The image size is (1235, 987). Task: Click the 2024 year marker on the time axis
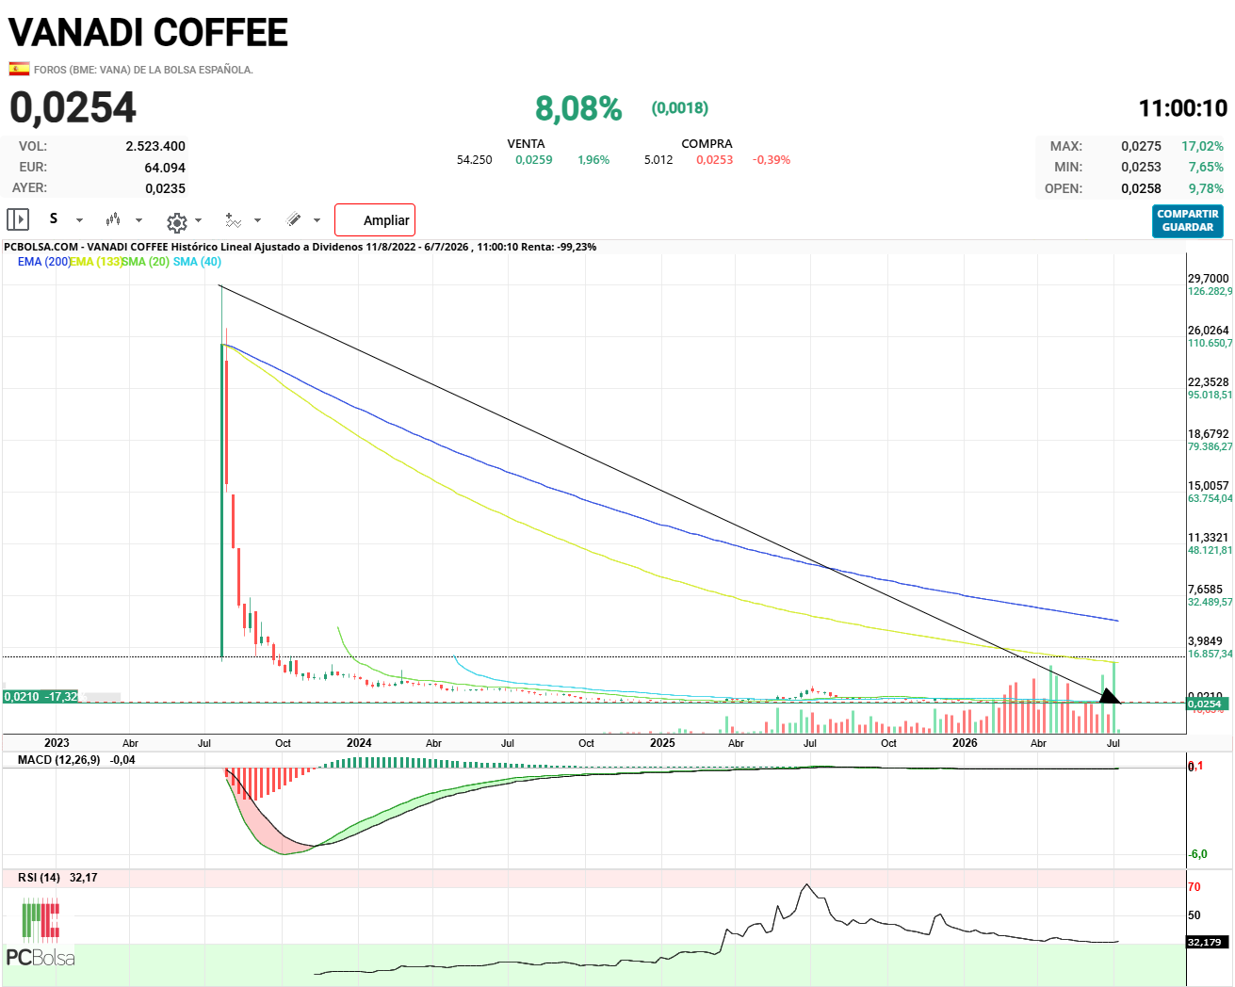pyautogui.click(x=359, y=743)
